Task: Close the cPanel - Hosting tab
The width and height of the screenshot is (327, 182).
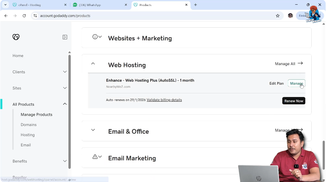Action: (x=65, y=5)
